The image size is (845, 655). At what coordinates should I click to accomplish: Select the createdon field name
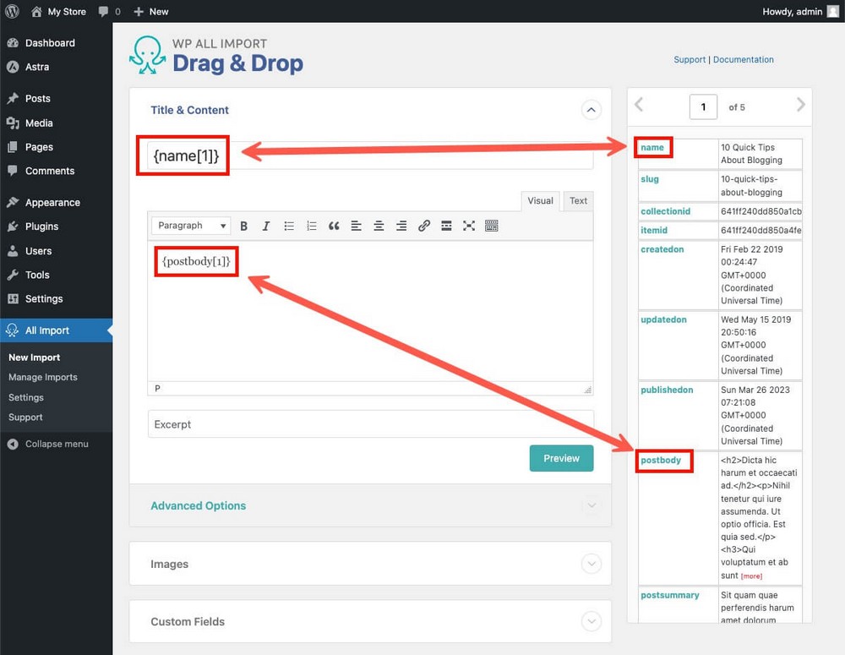(662, 249)
